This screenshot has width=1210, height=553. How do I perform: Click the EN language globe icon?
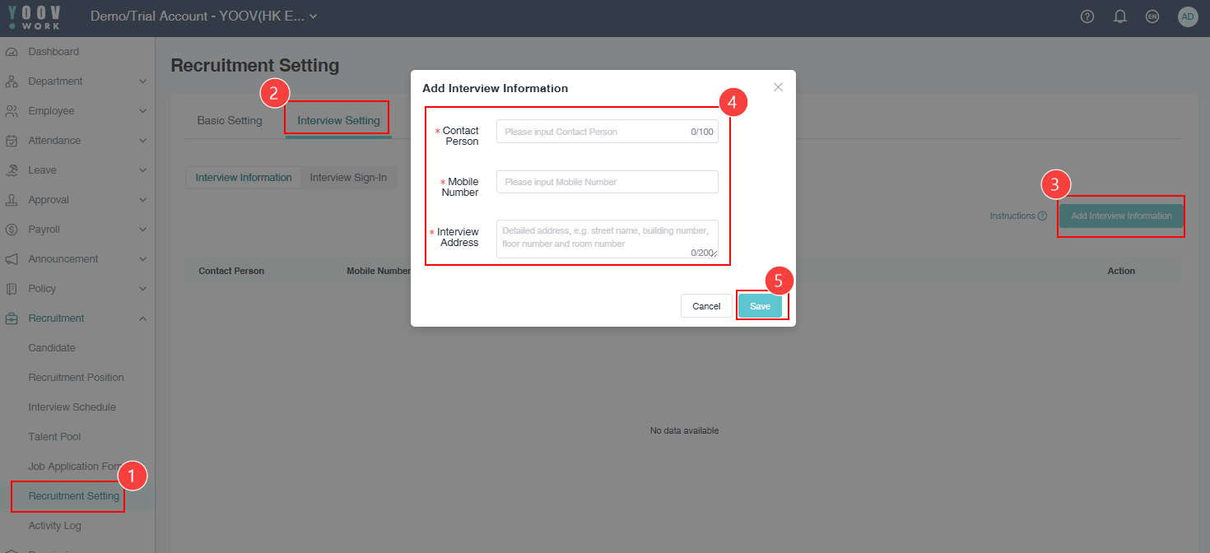[1152, 16]
